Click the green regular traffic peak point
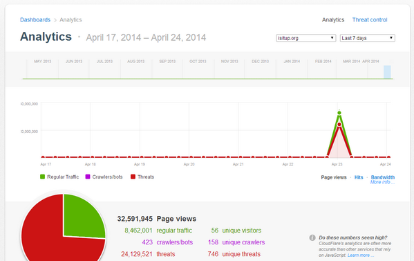Screen dimensions: 414x261 pyautogui.click(x=339, y=113)
